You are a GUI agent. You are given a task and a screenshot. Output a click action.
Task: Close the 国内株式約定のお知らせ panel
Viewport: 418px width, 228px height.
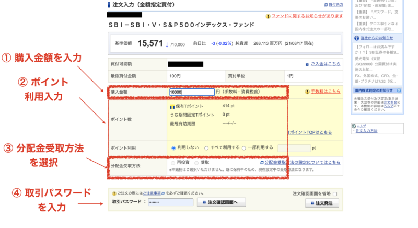399,90
